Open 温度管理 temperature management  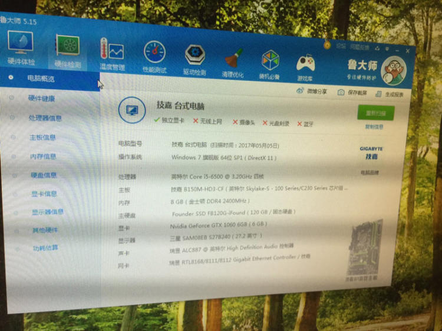tap(112, 54)
